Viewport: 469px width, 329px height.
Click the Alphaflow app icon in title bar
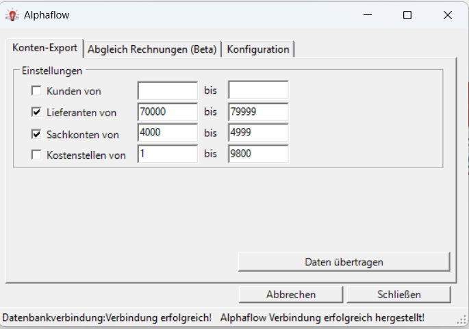point(12,15)
